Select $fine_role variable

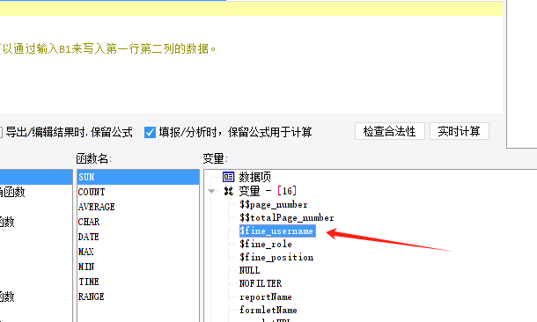pyautogui.click(x=266, y=244)
